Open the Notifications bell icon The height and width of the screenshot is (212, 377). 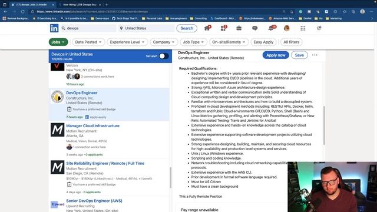[271, 28]
